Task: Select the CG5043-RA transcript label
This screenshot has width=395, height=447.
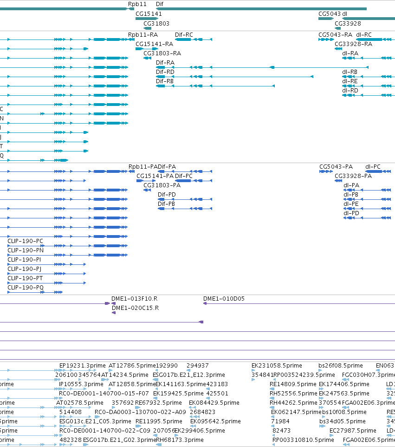Action: [x=335, y=34]
